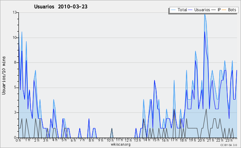Click the Total legend entry

179,10
